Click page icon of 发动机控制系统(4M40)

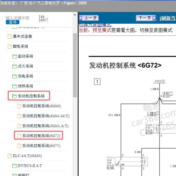point(19,106)
